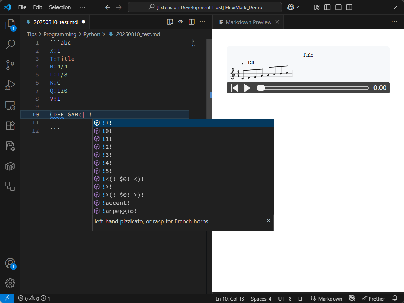Open the Selection menu
The width and height of the screenshot is (404, 303).
click(60, 7)
